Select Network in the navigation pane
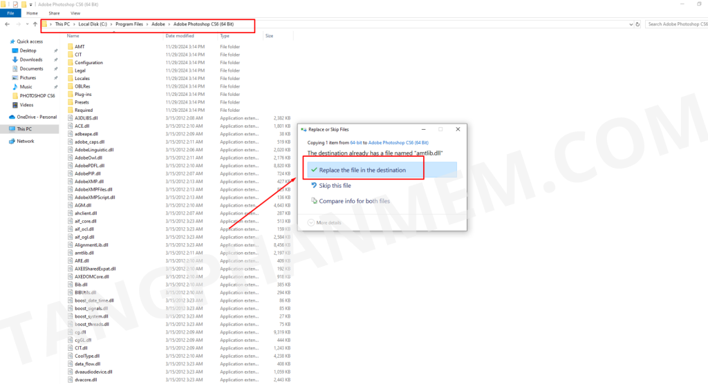 (x=25, y=141)
